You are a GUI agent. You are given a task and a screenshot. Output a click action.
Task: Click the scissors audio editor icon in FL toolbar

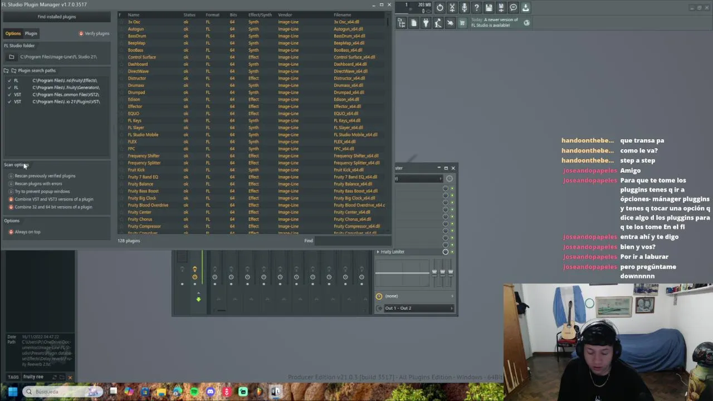coord(452,8)
